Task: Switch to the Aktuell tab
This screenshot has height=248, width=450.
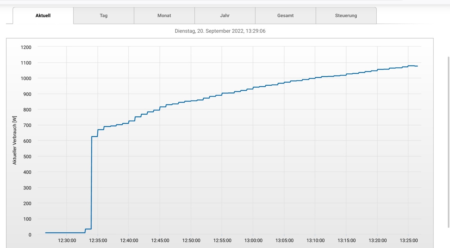Action: pos(43,16)
